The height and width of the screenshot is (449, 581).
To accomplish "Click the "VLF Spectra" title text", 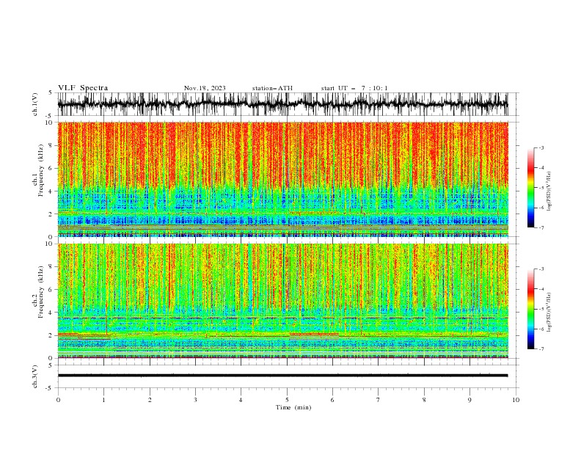I will coord(83,88).
